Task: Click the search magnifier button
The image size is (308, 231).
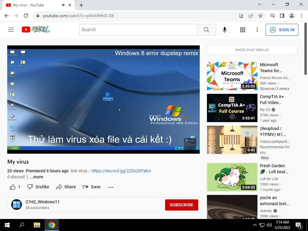Action: click(x=206, y=30)
